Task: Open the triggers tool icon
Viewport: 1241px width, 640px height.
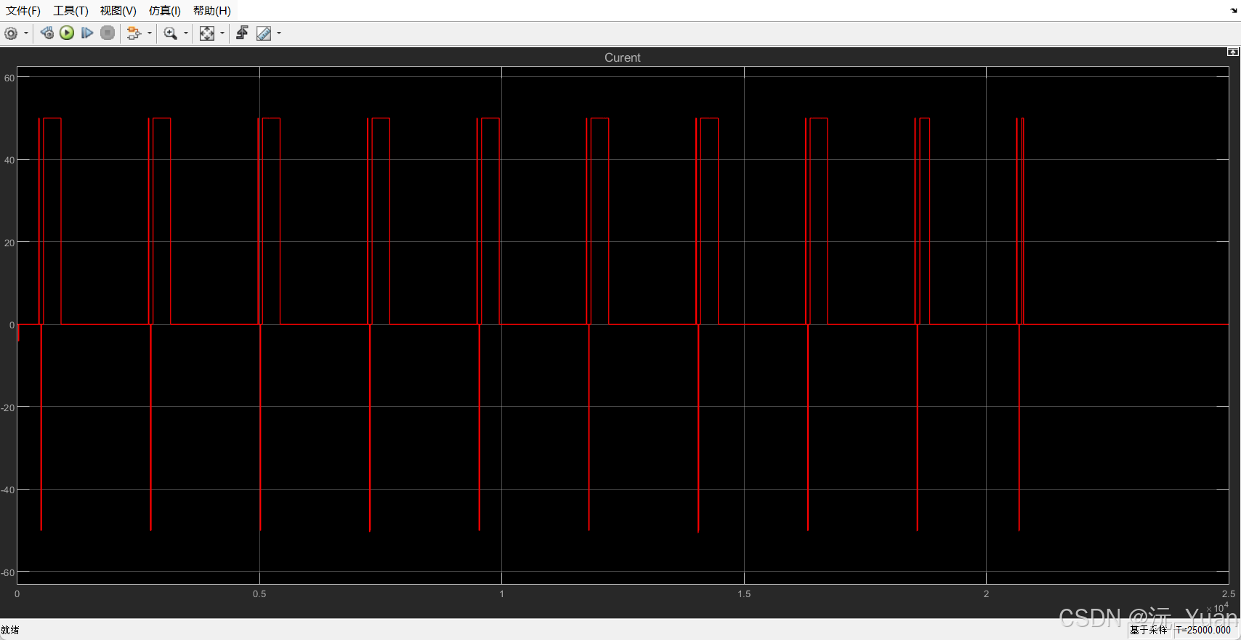Action: click(243, 33)
